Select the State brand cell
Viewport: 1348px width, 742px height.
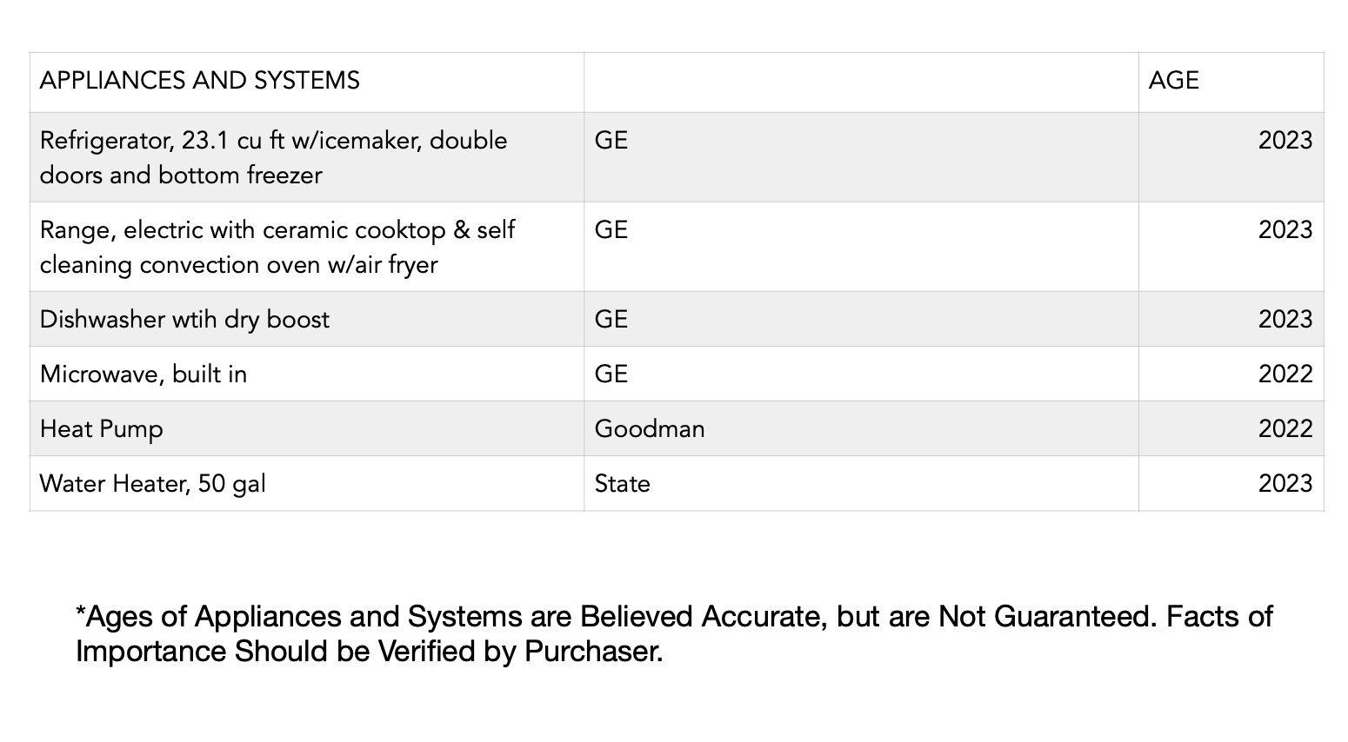point(622,484)
